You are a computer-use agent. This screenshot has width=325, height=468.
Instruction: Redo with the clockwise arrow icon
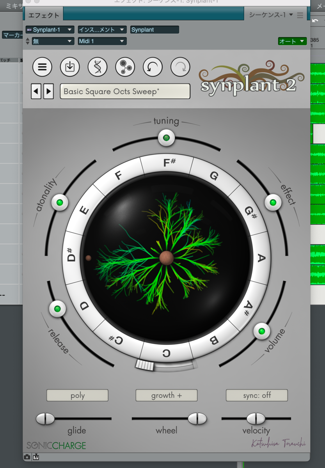[181, 67]
